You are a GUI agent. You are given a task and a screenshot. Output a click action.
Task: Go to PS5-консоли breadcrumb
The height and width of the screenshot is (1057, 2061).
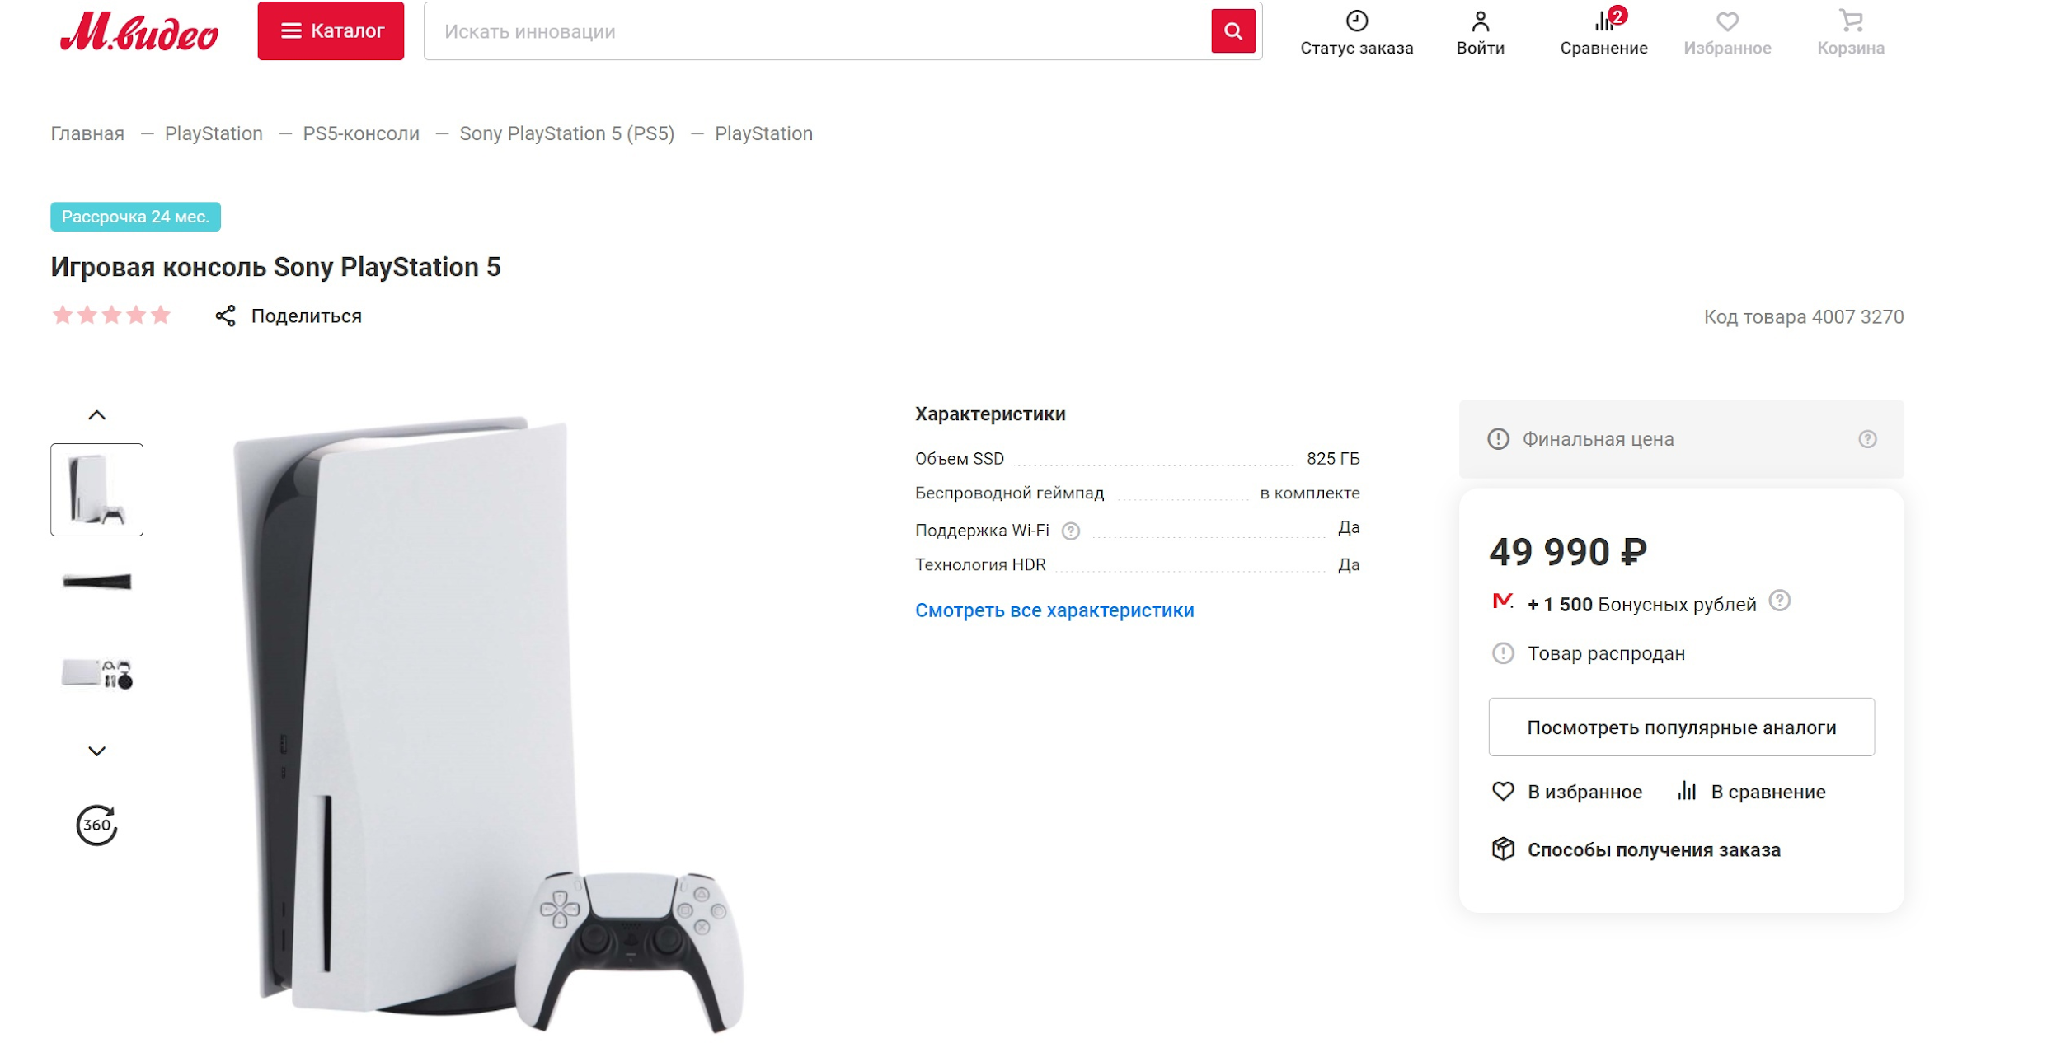(x=361, y=133)
